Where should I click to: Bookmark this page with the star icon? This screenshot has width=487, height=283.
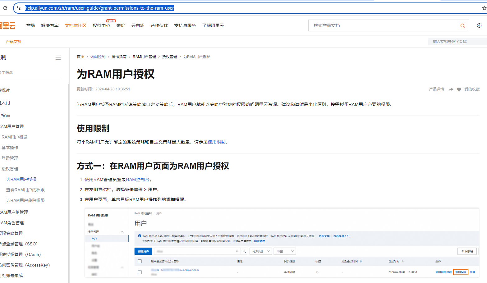[x=484, y=8]
